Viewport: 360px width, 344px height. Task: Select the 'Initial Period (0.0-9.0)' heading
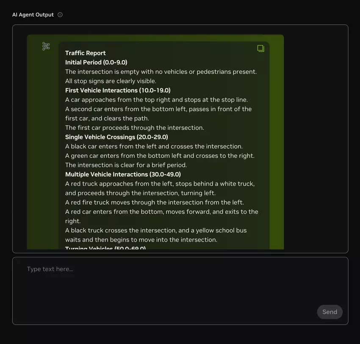pyautogui.click(x=96, y=62)
